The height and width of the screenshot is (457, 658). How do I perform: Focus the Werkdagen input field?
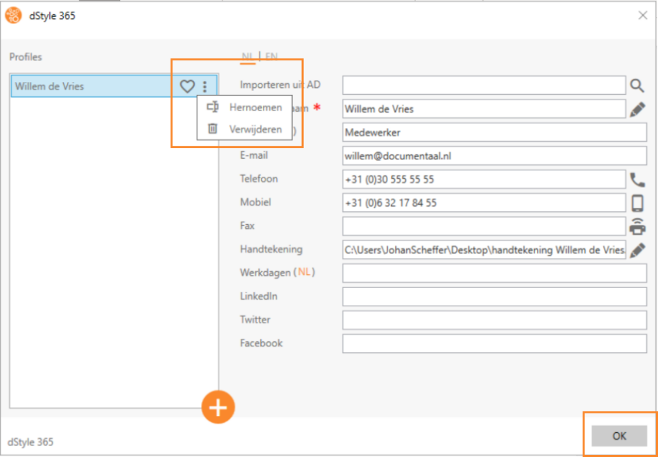[495, 274]
